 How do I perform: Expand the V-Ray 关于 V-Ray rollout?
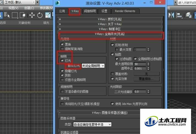[x=110, y=24]
